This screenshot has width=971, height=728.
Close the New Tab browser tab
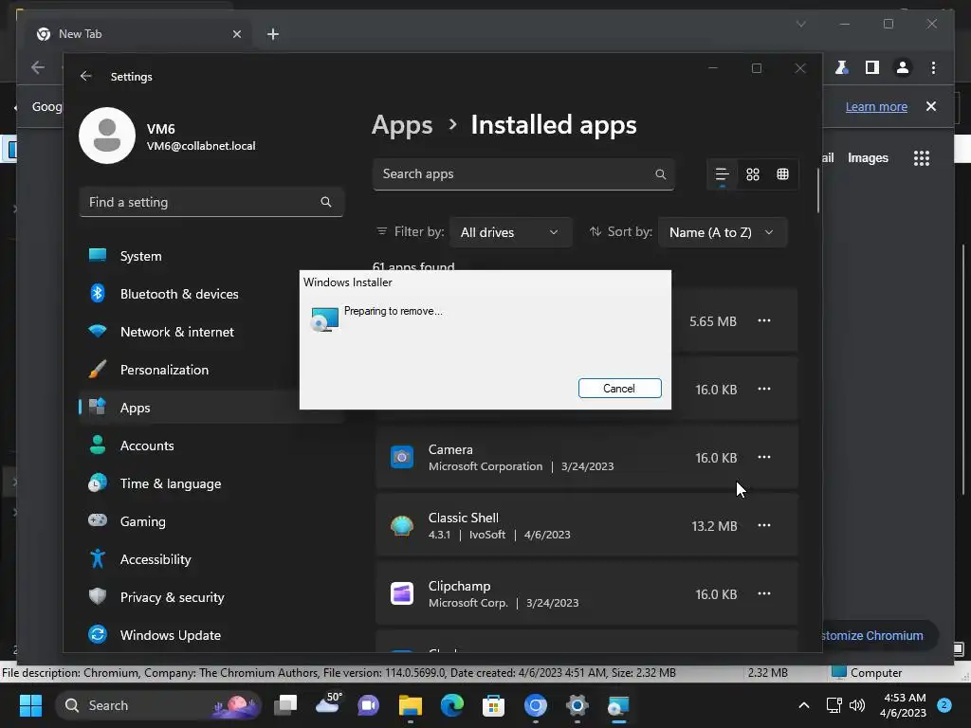(x=236, y=34)
